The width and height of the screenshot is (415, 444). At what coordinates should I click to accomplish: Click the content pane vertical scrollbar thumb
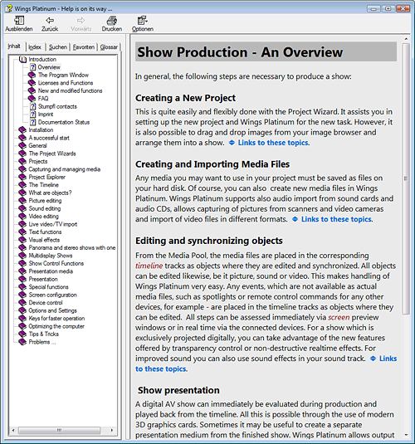406,178
